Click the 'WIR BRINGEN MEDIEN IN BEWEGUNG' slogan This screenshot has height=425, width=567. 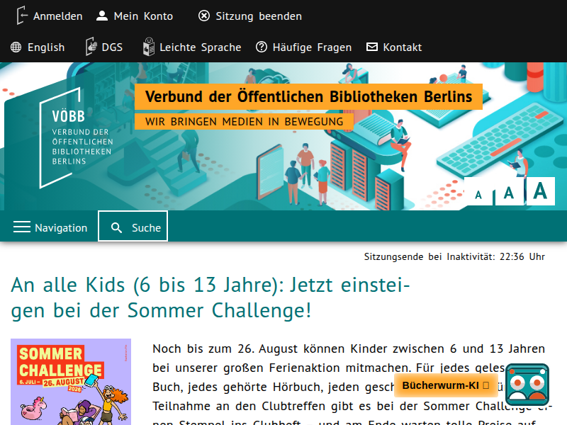coord(244,121)
